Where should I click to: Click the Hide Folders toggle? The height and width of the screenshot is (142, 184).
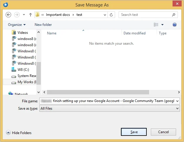[19, 133]
